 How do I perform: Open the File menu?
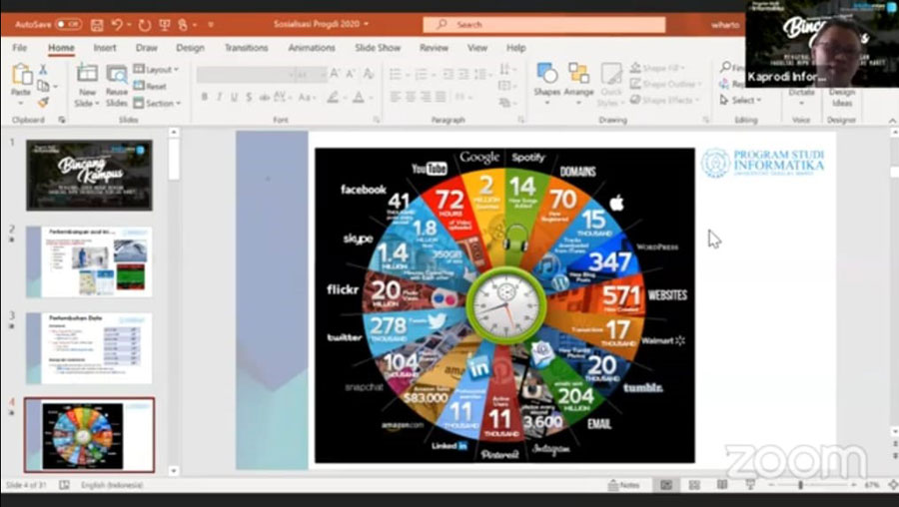20,48
